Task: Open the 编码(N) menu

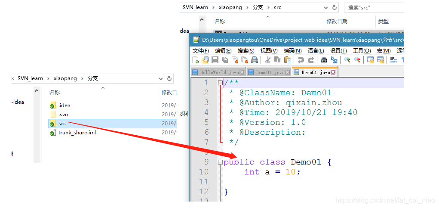Action: coord(292,51)
